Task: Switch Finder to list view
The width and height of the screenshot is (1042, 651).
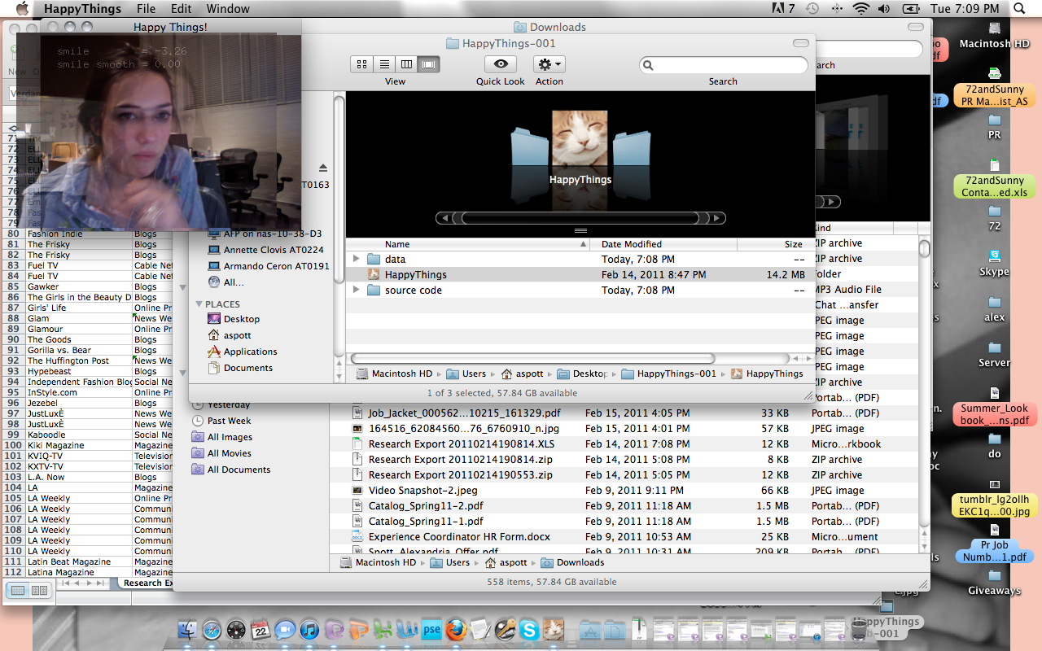Action: point(384,64)
